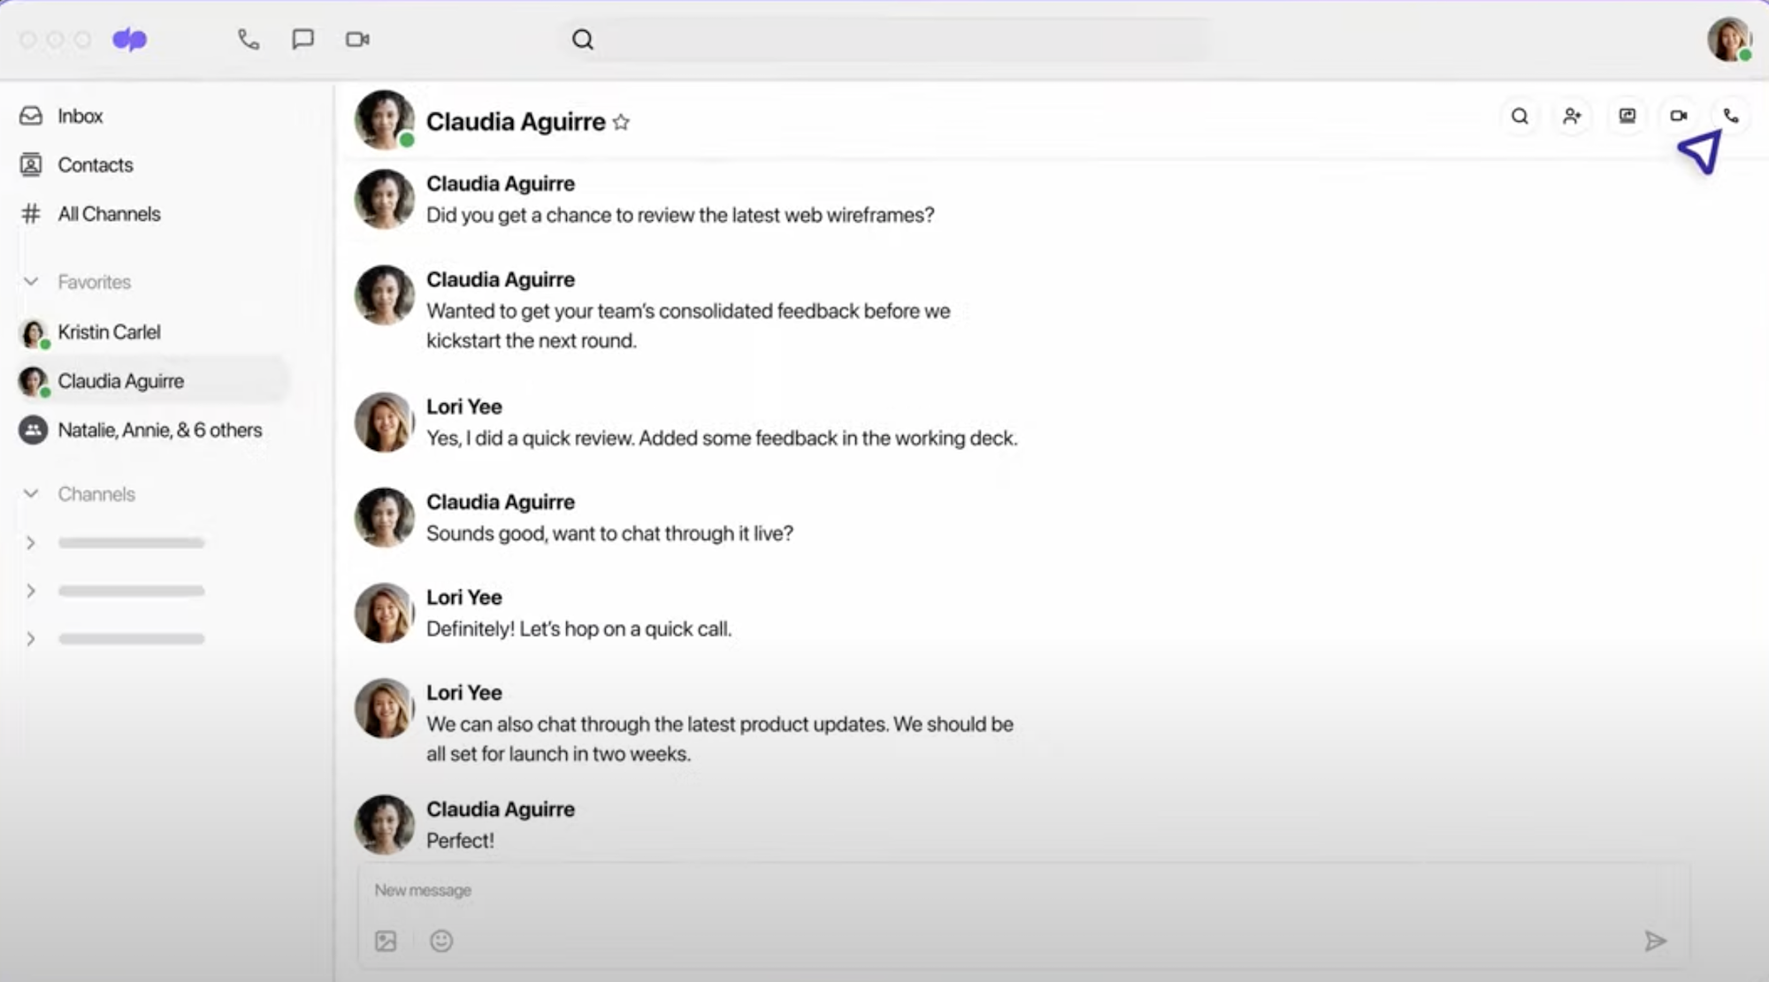Click the group icon beside Natalie, Annie

(x=33, y=430)
